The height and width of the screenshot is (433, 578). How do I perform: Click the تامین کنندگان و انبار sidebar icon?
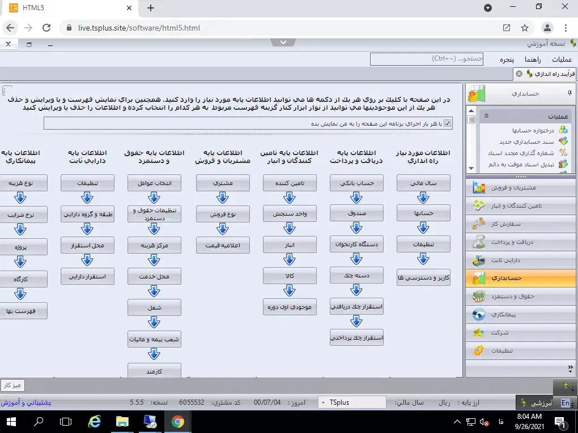[479, 205]
